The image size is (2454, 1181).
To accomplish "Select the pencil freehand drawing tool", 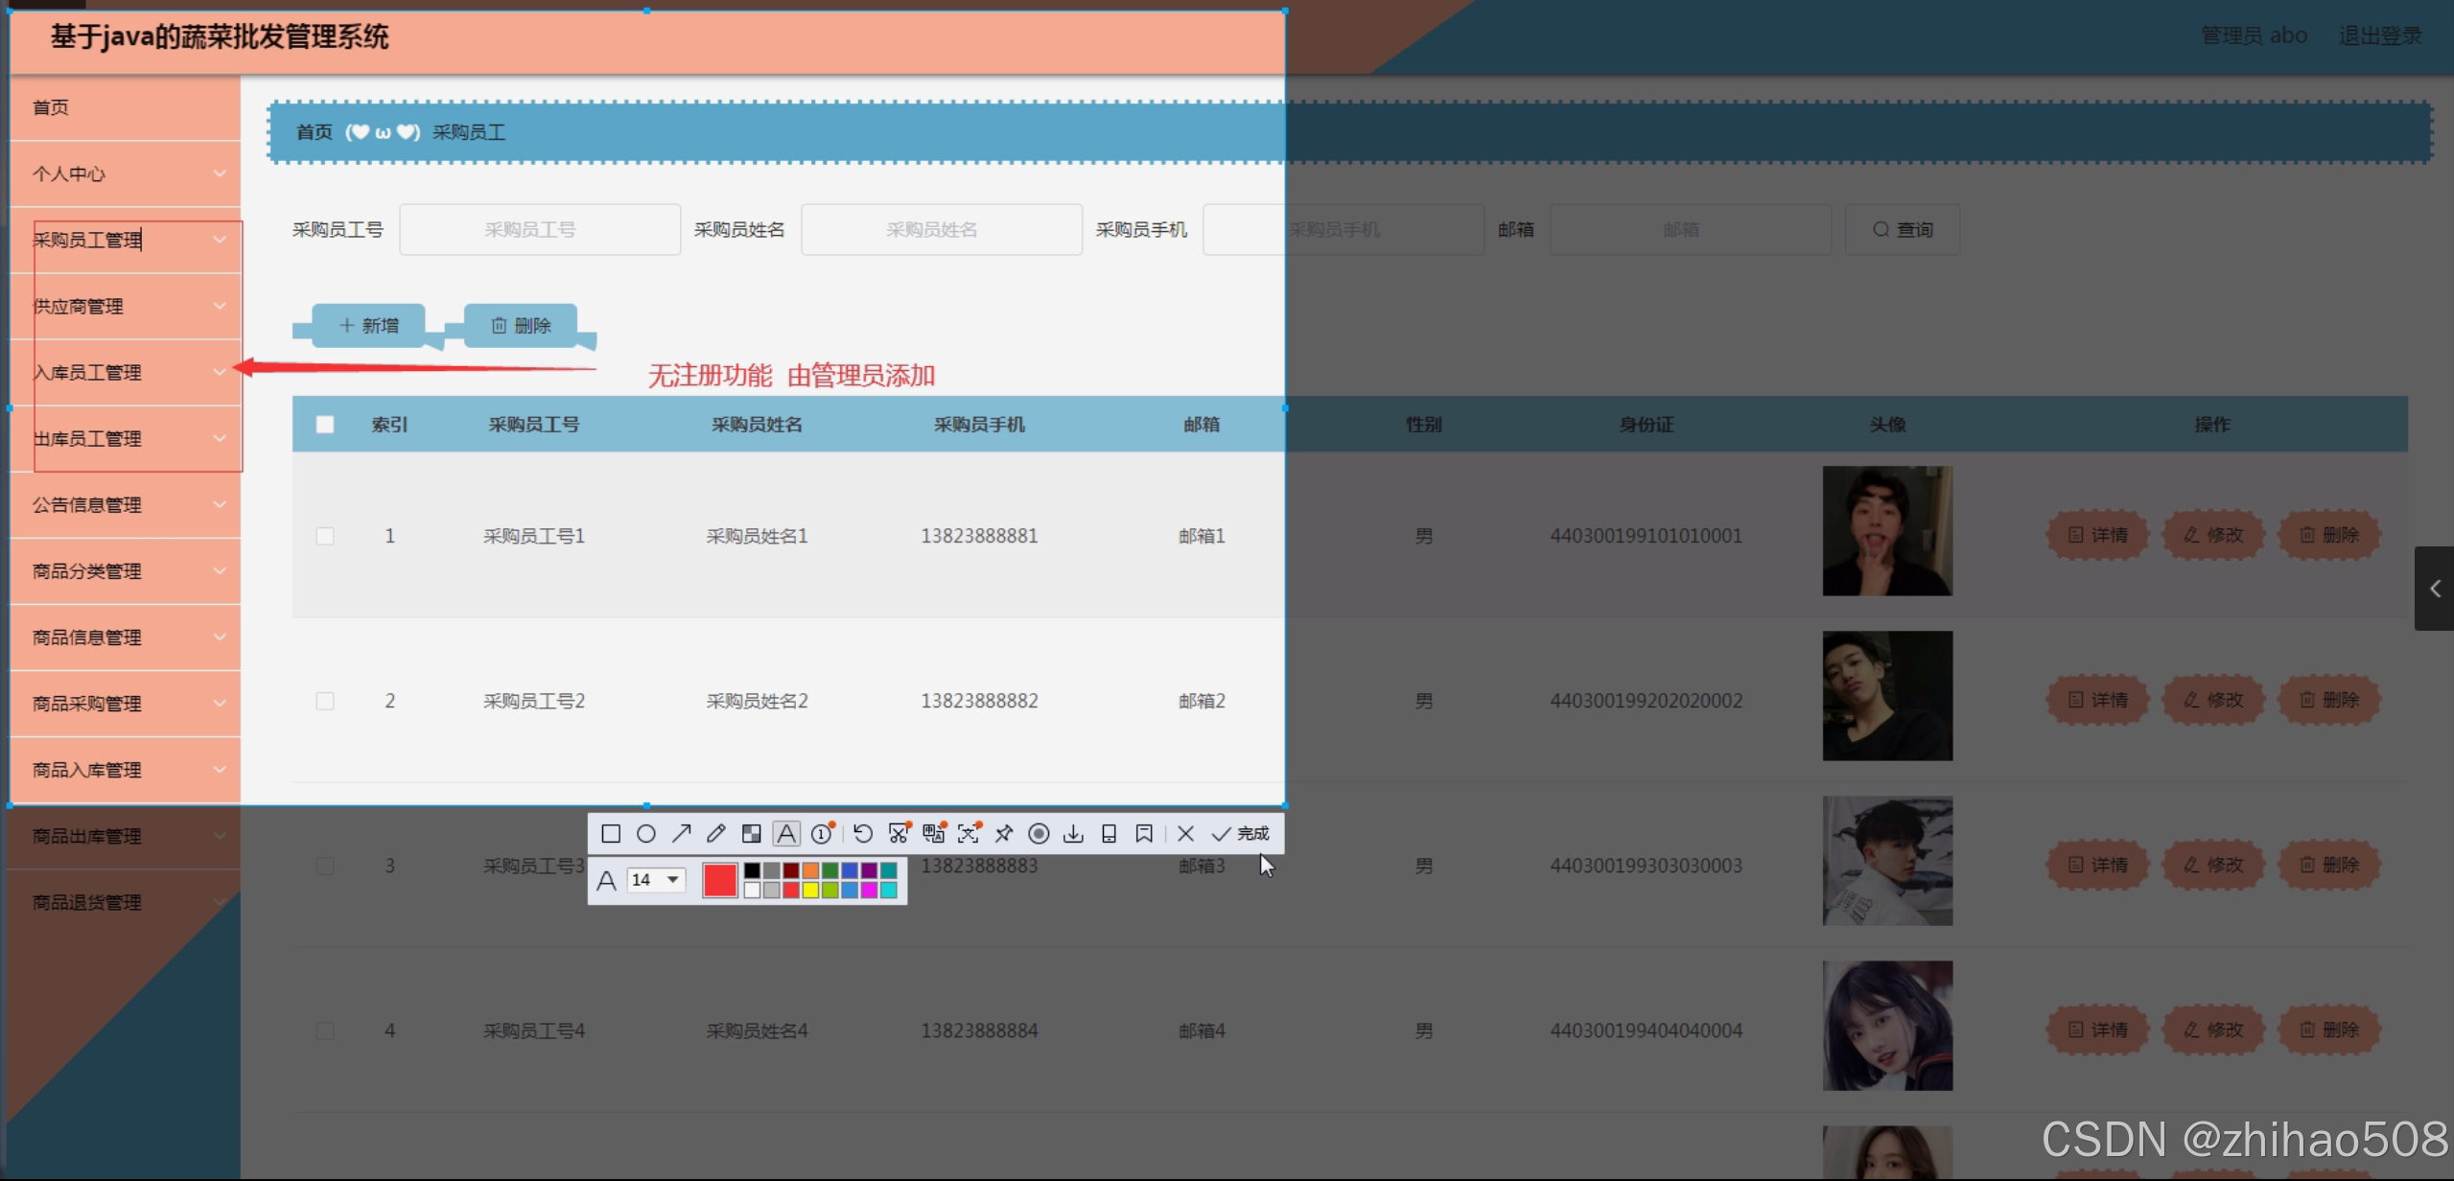I will click(716, 833).
